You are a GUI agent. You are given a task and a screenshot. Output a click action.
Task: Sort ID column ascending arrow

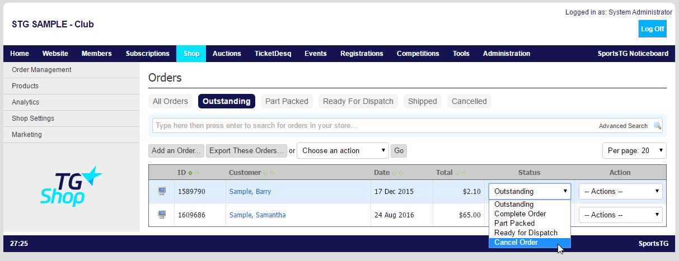[x=191, y=173]
